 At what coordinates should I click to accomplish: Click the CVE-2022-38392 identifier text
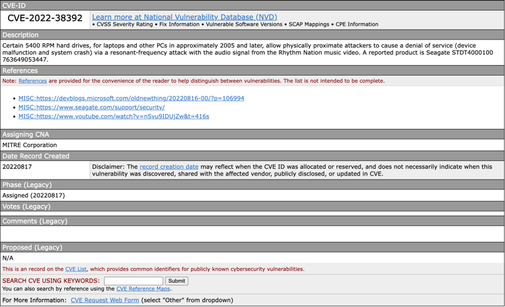coord(45,18)
